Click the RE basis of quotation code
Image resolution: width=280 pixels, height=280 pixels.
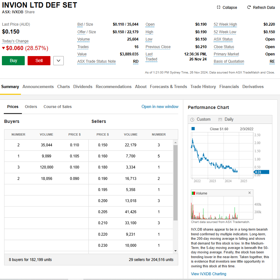[x=272, y=61]
